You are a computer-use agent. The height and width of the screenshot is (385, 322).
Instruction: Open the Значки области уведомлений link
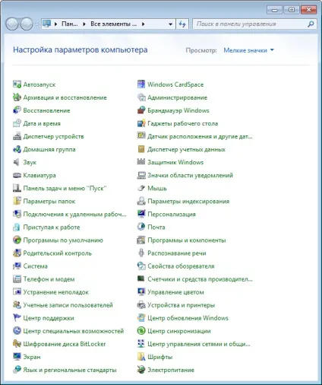(190, 175)
